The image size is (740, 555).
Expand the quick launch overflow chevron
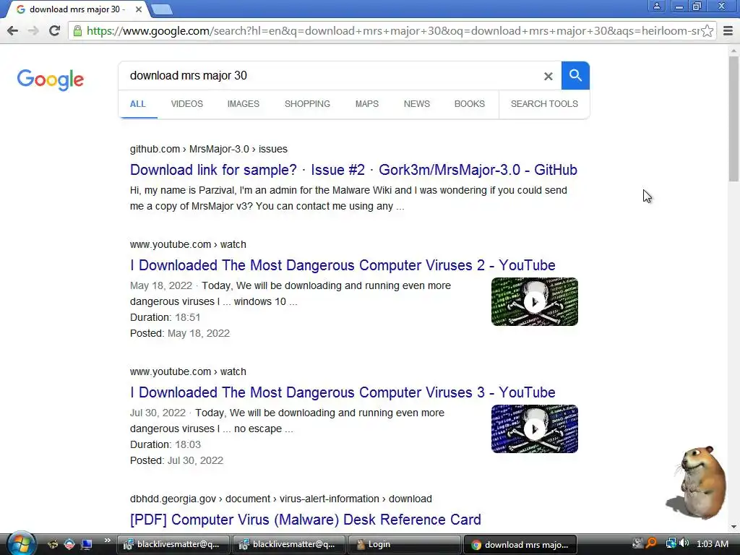[107, 541]
